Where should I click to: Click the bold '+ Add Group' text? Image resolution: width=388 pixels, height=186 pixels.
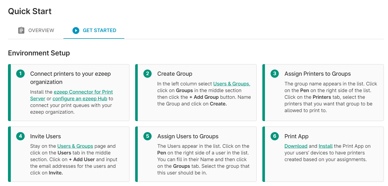204,97
